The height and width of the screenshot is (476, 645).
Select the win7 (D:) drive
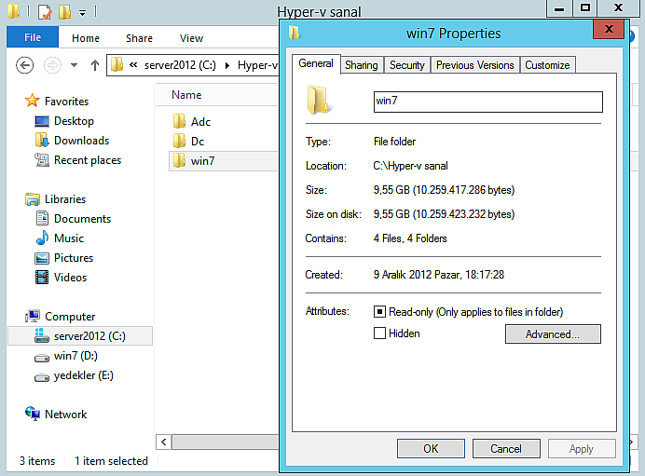(75, 356)
